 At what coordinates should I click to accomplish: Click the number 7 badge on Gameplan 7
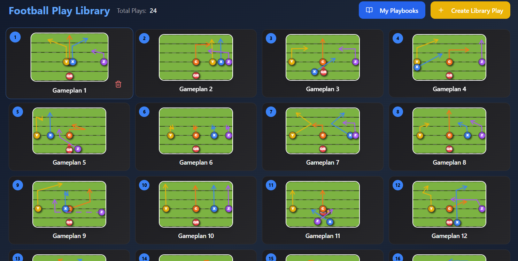click(x=271, y=112)
